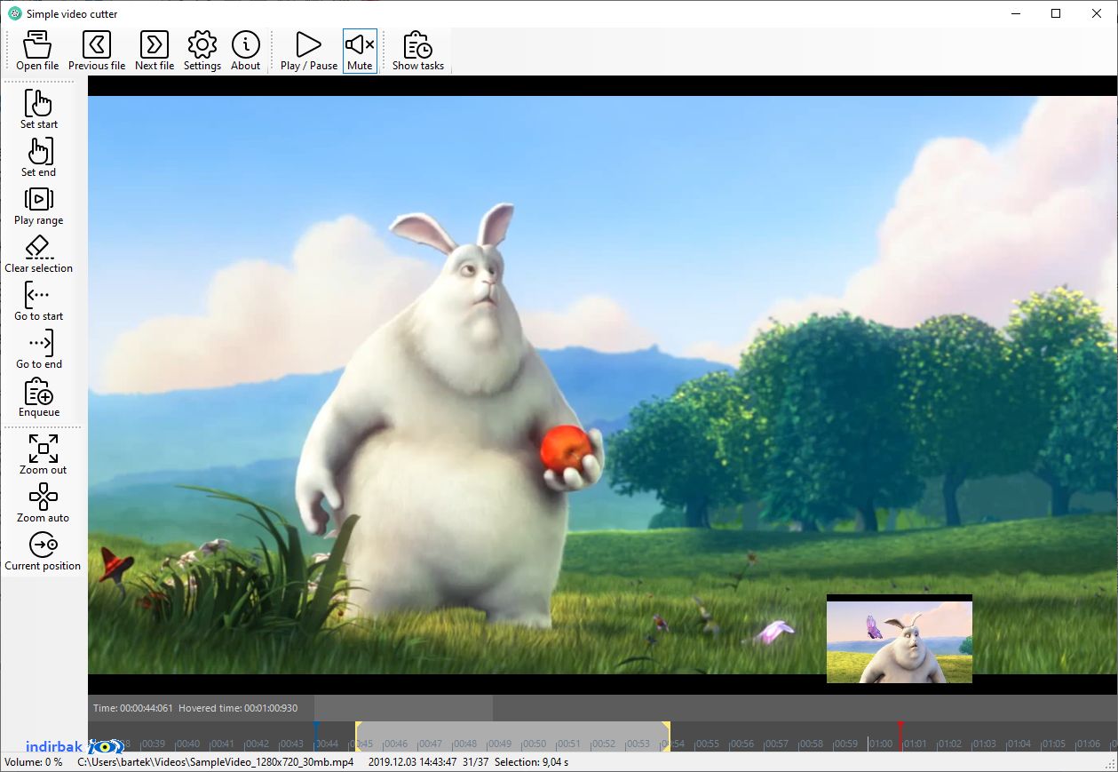Play the selected range
This screenshot has width=1118, height=772.
click(39, 204)
